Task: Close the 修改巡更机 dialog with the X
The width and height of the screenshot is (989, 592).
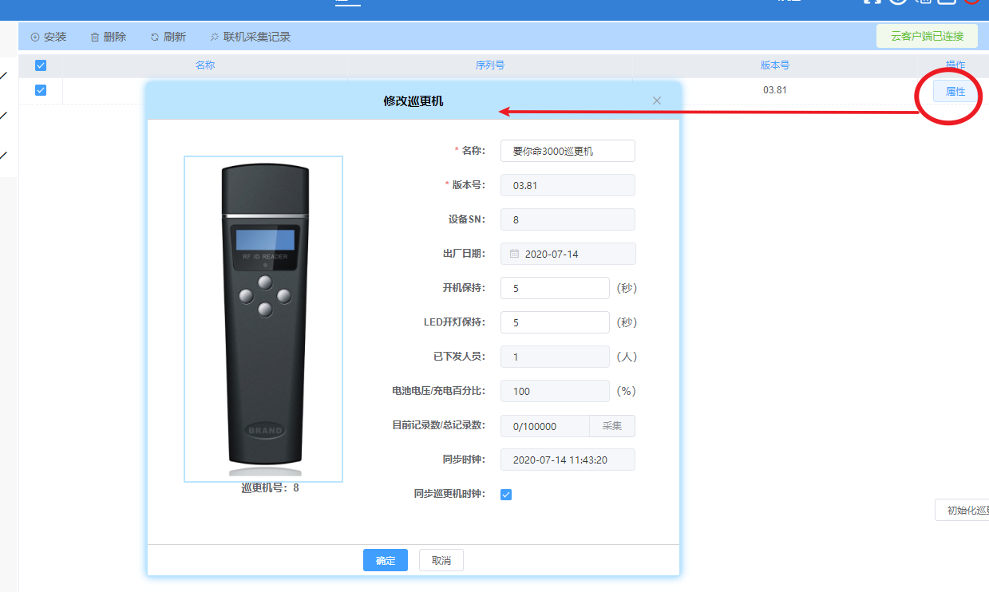Action: click(x=657, y=101)
